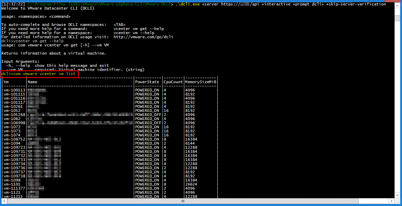Select the vm-1098 identifier

12,180
